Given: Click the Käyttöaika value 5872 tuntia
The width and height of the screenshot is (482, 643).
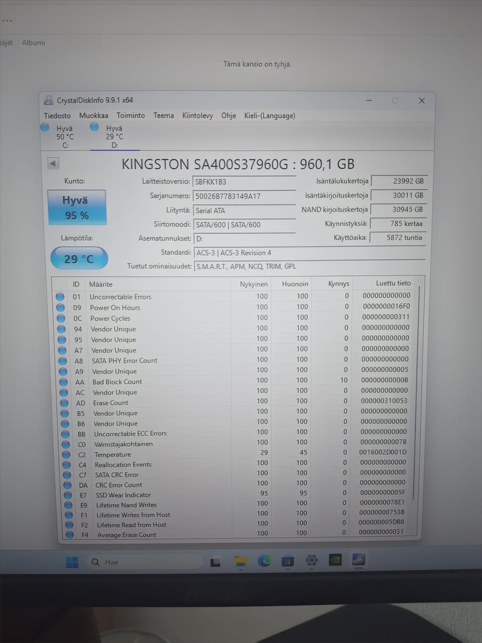Looking at the screenshot, I should (399, 238).
